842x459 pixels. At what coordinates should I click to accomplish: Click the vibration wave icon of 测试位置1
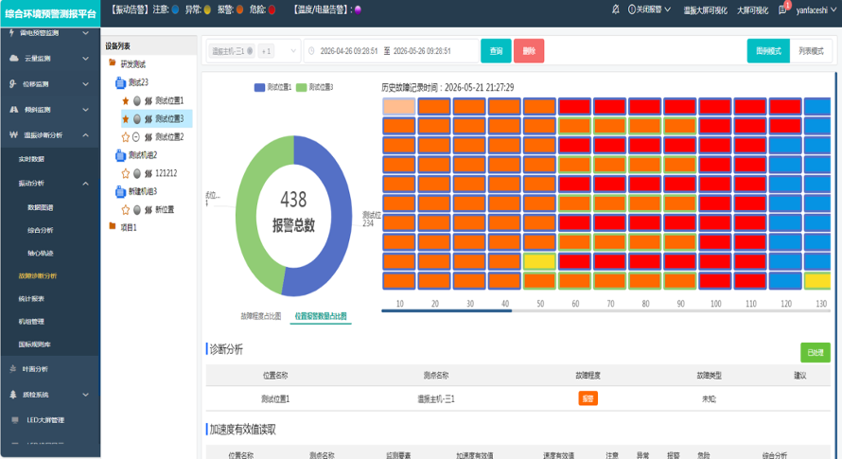149,100
